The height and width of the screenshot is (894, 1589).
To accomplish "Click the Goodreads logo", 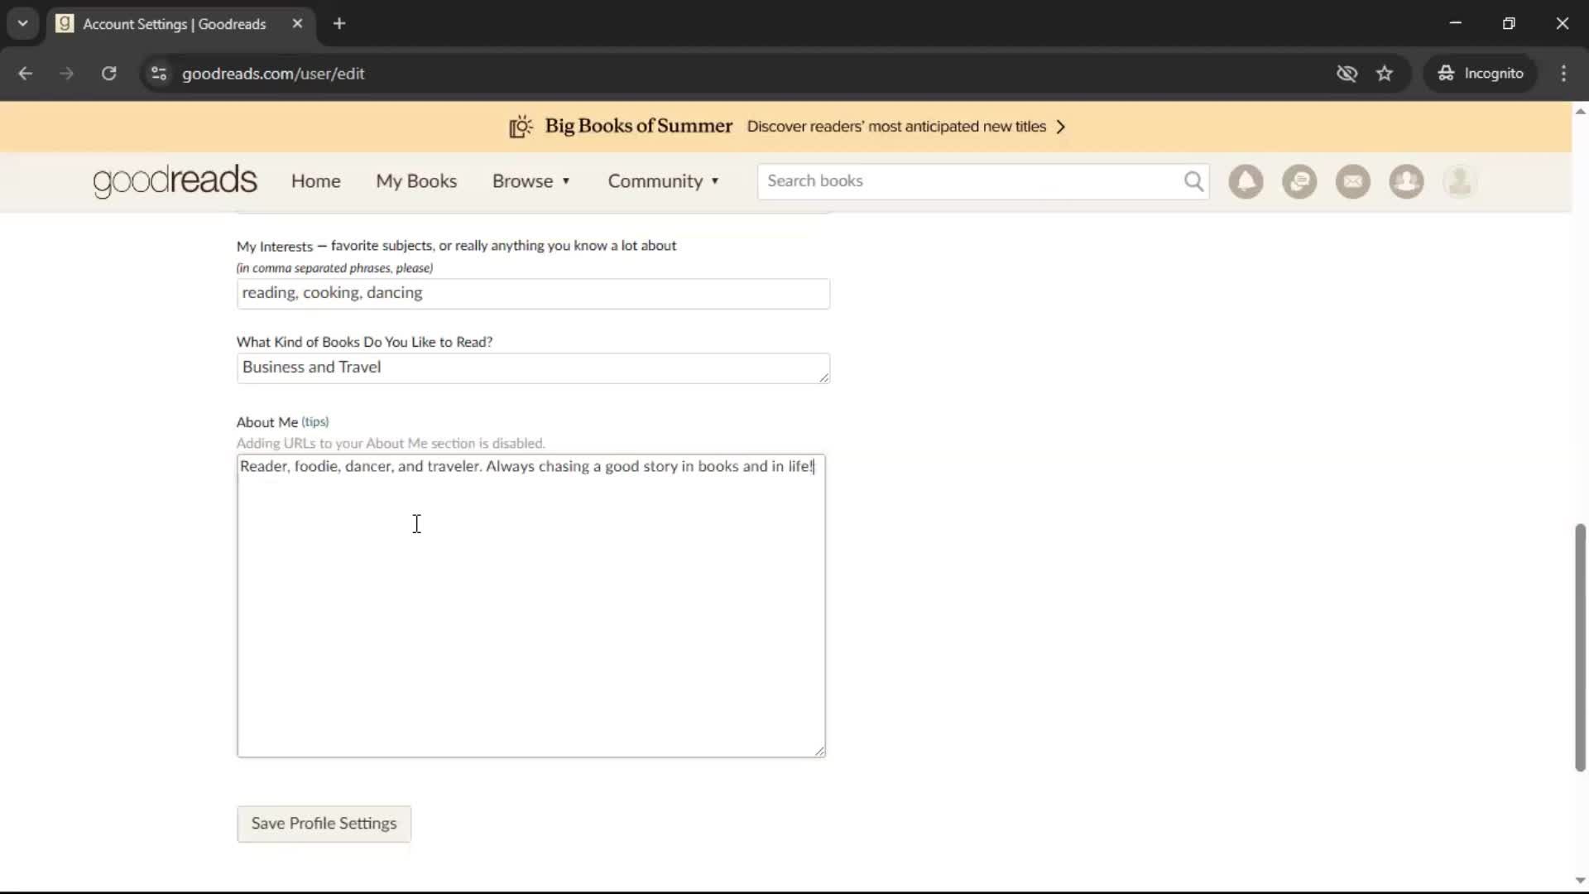I will pyautogui.click(x=175, y=180).
